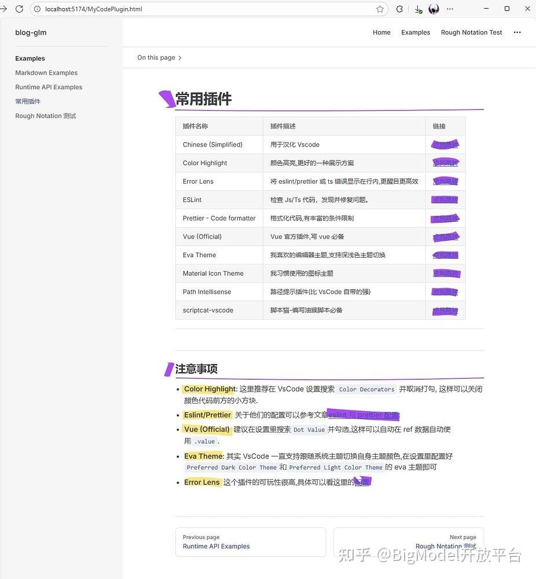This screenshot has height=579, width=536.
Task: Click the Examples sidebar group heading
Action: (x=30, y=58)
